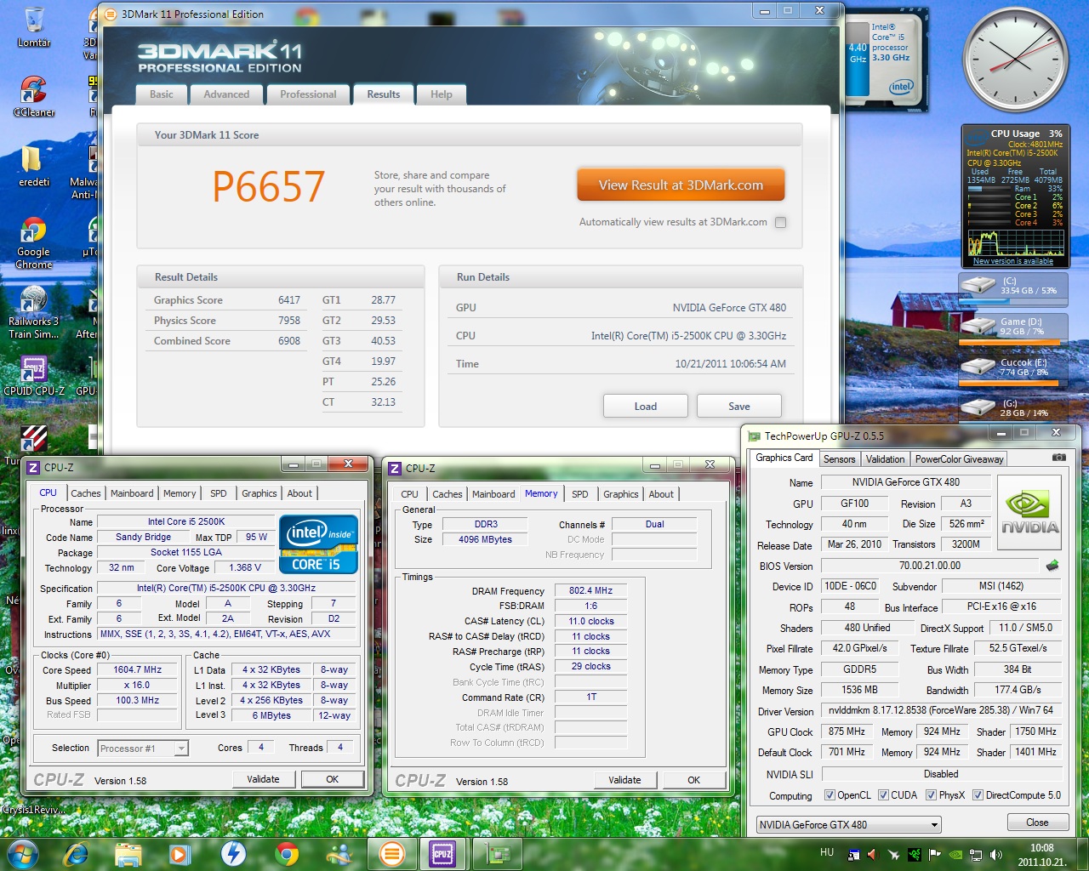Image resolution: width=1089 pixels, height=871 pixels.
Task: Open the Sensors tab in GPU-Z
Action: (839, 459)
